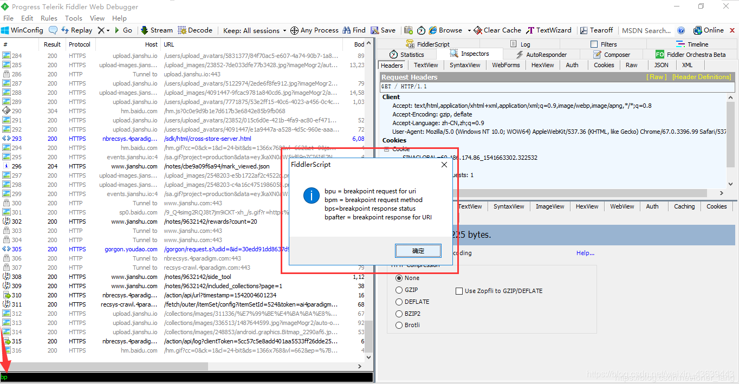The image size is (739, 384).
Task: Open the Filters tab
Action: [603, 44]
